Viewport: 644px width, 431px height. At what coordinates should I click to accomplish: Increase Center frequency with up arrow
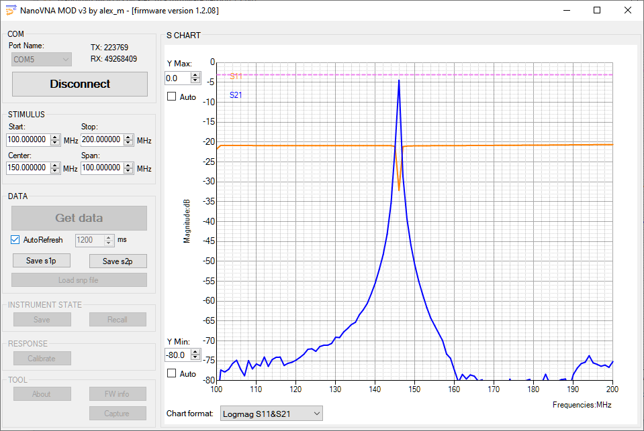click(x=56, y=166)
